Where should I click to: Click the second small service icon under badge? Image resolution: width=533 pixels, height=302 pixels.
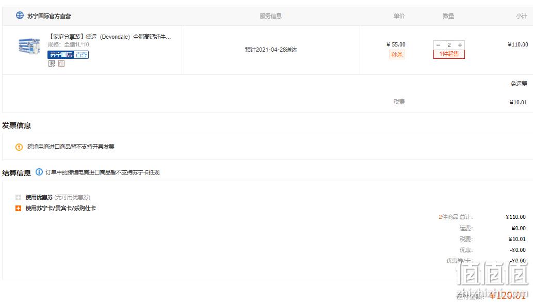[x=61, y=63]
